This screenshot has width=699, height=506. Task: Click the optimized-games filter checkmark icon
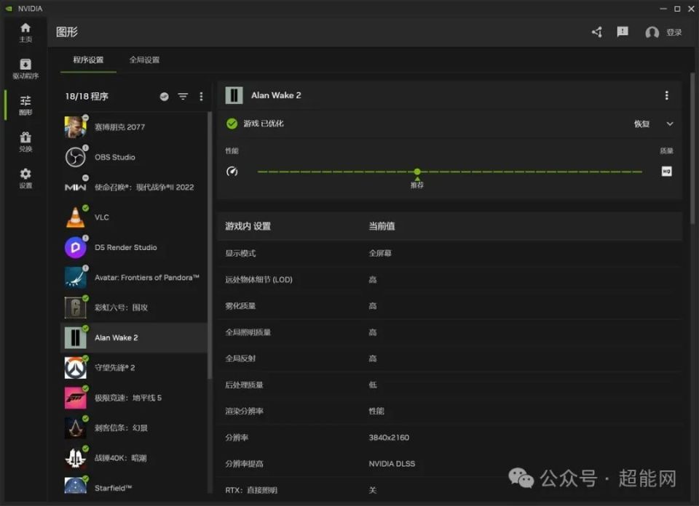(165, 96)
